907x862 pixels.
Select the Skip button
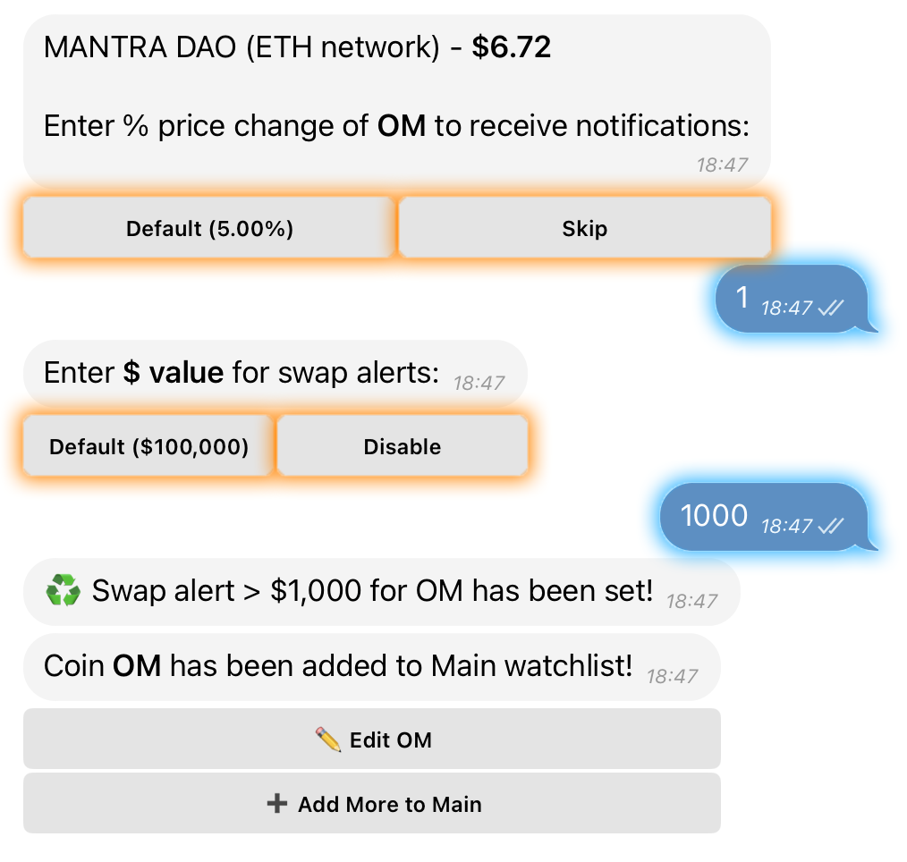(x=585, y=228)
